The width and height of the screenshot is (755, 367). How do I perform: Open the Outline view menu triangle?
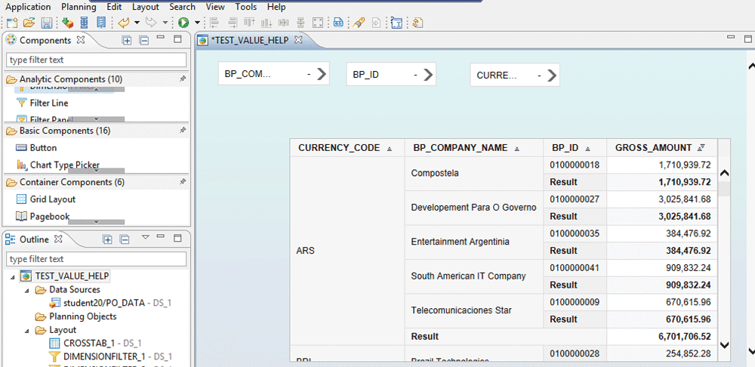146,239
